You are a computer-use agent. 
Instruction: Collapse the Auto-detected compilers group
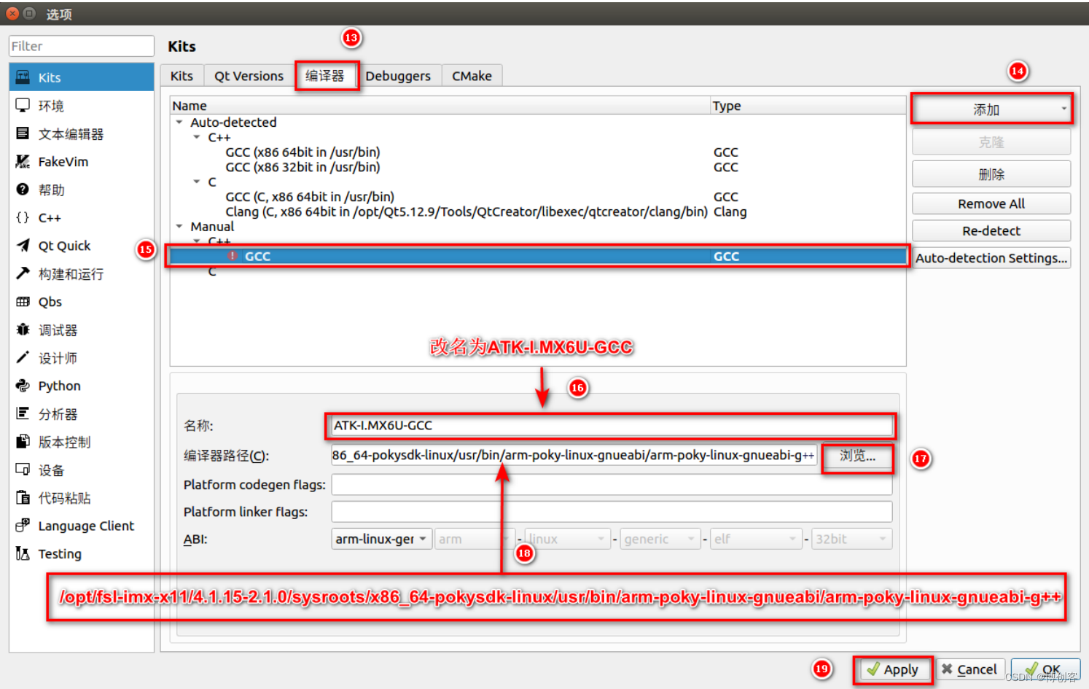[179, 122]
